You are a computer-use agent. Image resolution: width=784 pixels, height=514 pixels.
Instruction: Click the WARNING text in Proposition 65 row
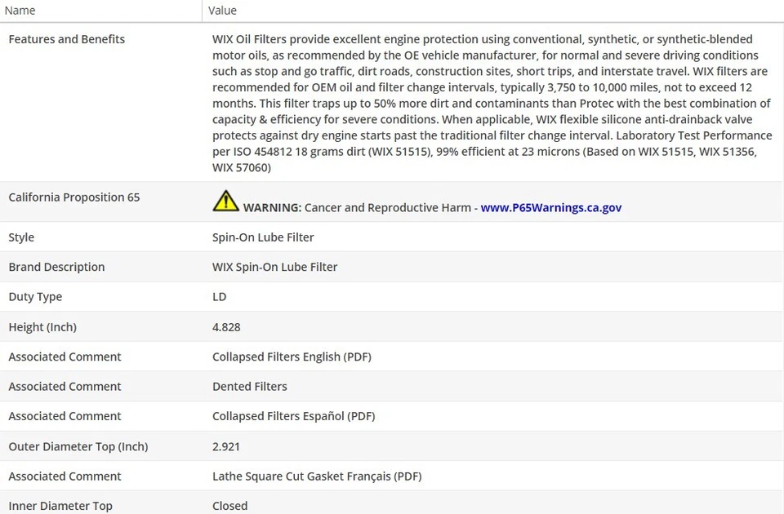272,207
